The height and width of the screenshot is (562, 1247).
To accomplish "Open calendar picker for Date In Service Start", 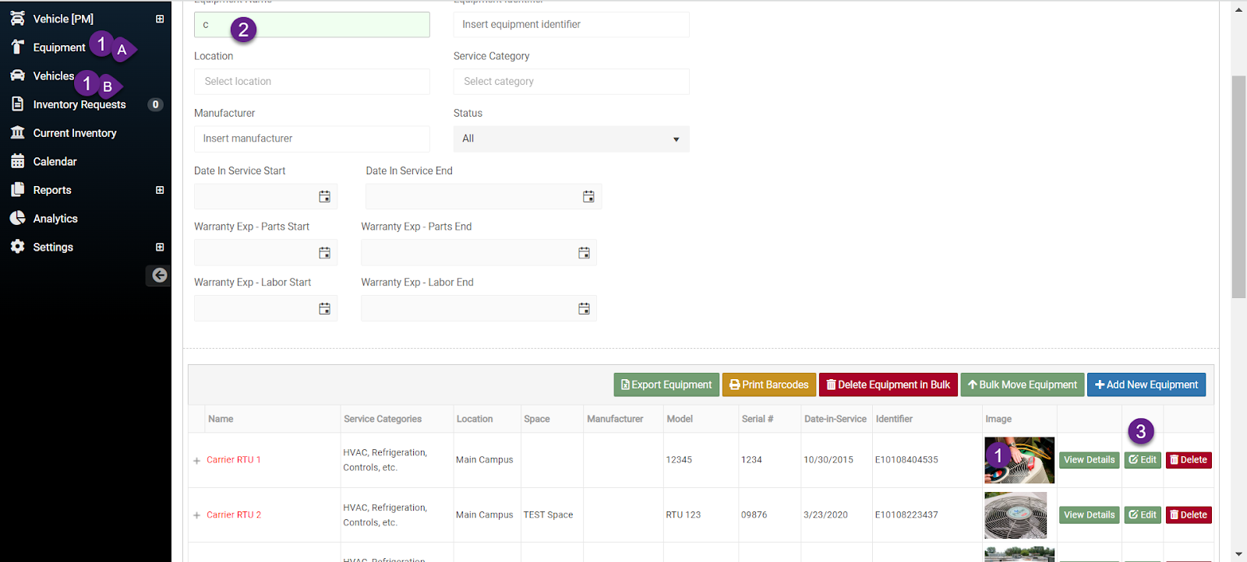I will [324, 197].
